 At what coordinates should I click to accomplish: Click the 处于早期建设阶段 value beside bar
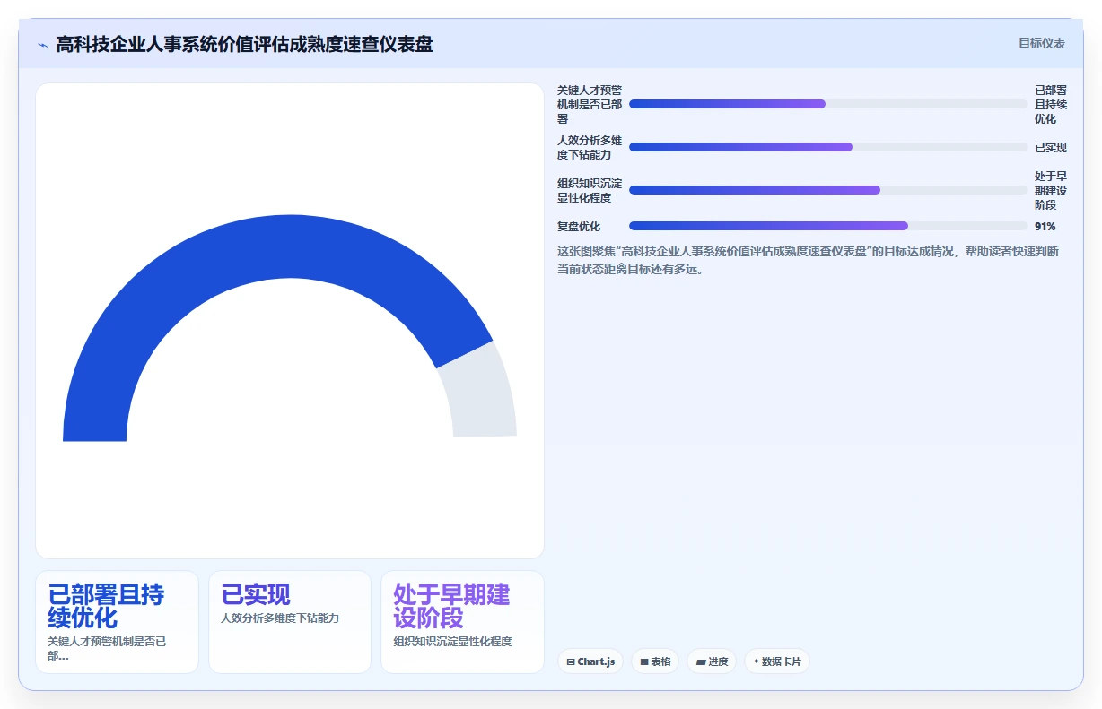(x=1051, y=190)
